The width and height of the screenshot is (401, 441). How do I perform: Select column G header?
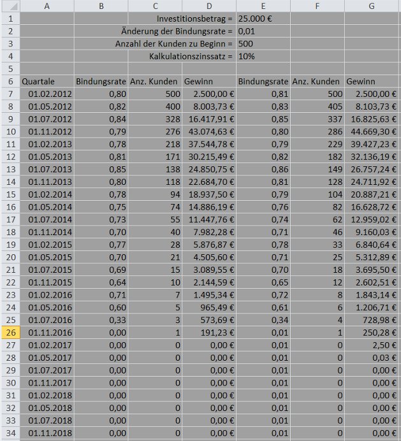point(372,6)
